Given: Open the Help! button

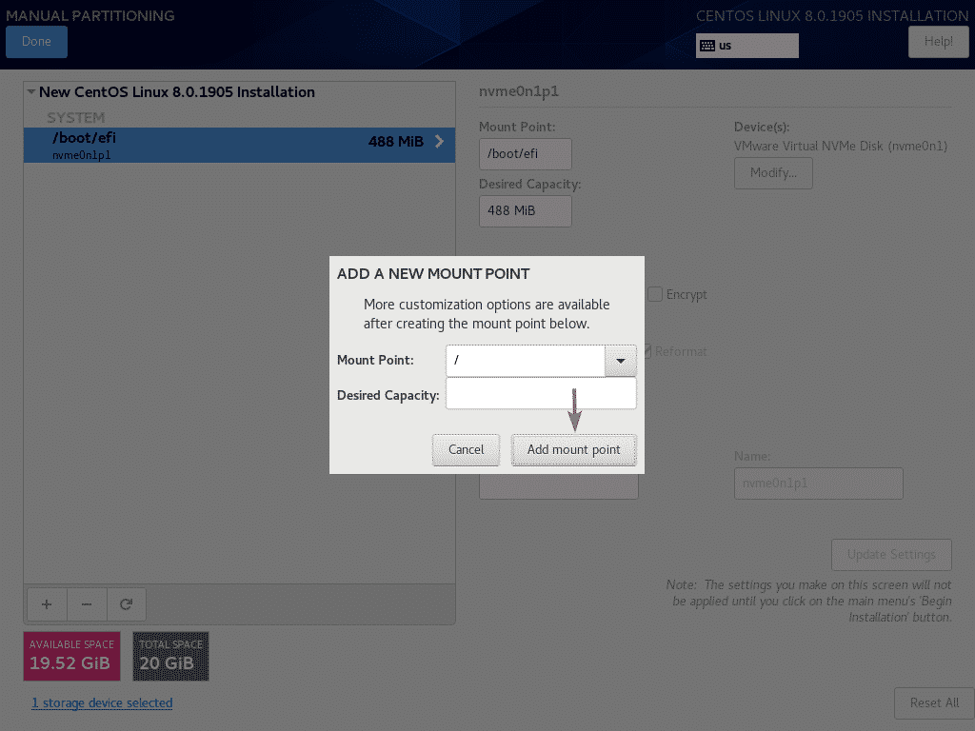Looking at the screenshot, I should pos(938,42).
